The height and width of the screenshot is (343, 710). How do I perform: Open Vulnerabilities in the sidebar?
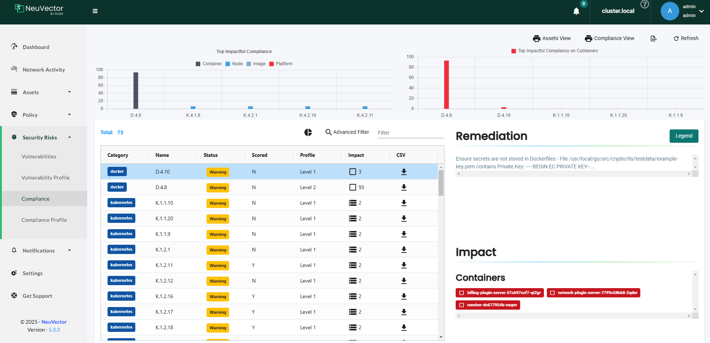39,156
